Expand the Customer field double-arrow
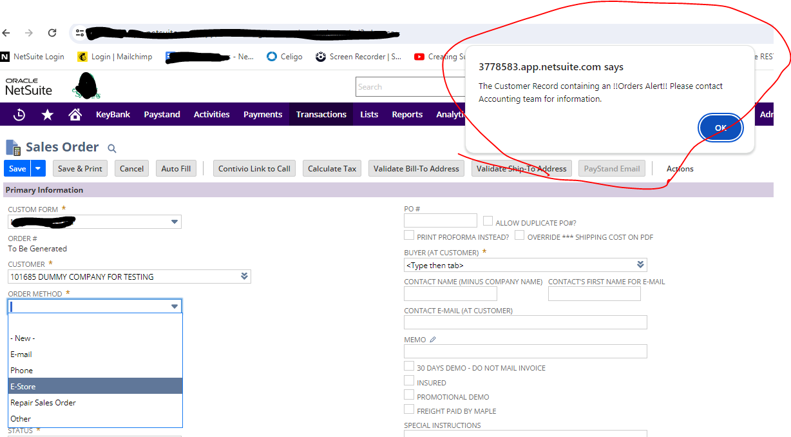This screenshot has height=437, width=791. click(244, 276)
